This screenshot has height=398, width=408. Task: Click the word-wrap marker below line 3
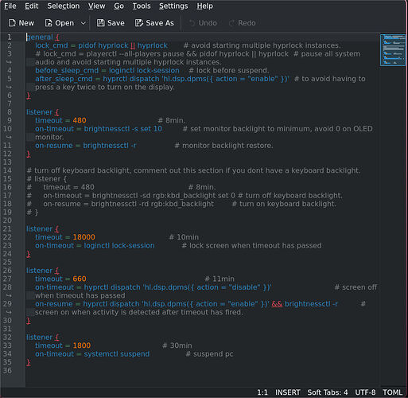point(9,62)
